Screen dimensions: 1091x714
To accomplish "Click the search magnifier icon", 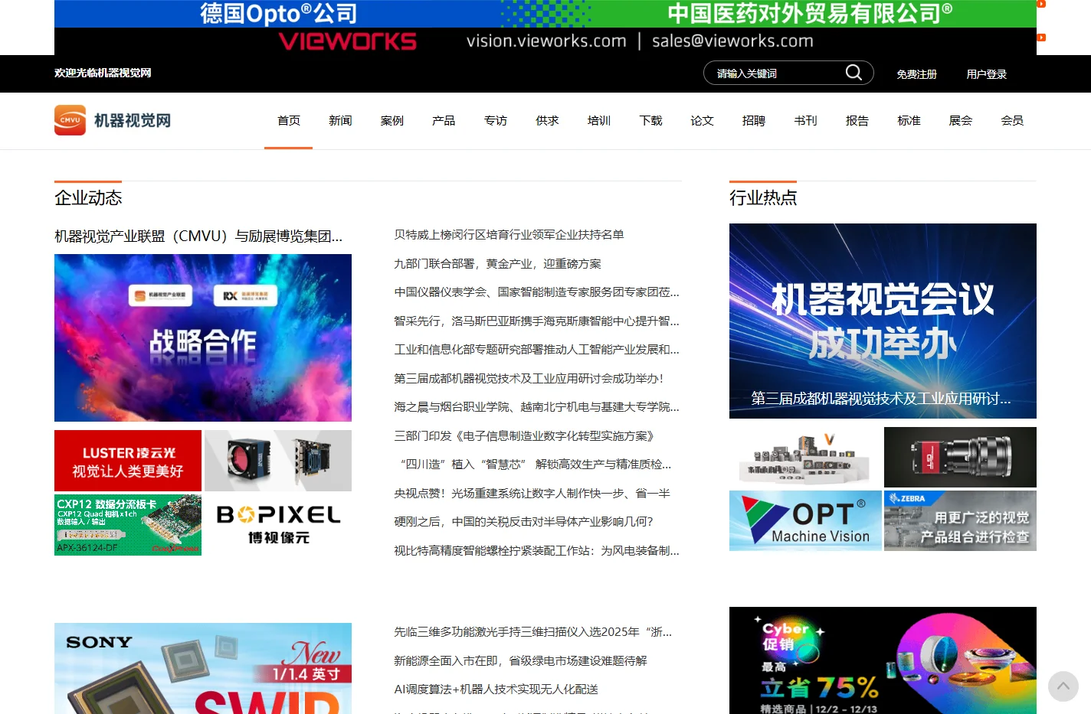I will point(853,73).
